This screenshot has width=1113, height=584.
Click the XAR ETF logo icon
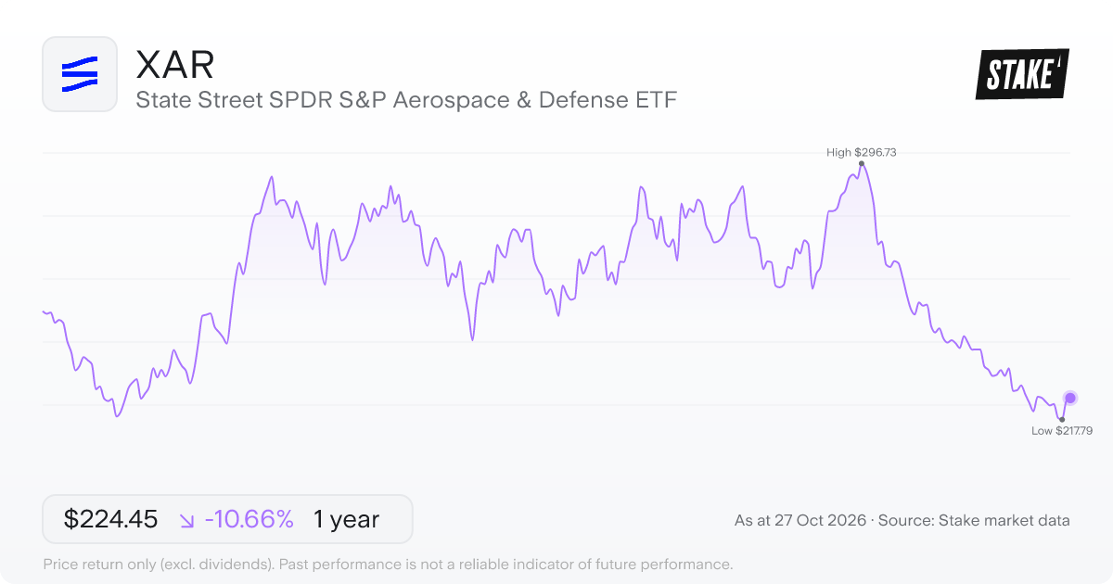pos(80,74)
